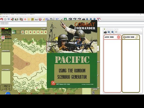
Task: Click the red Undo arrow in the toolbar
Action: [1, 19]
